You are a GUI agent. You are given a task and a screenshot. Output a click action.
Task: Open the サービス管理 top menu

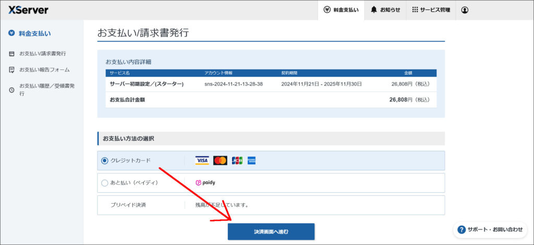(x=431, y=10)
